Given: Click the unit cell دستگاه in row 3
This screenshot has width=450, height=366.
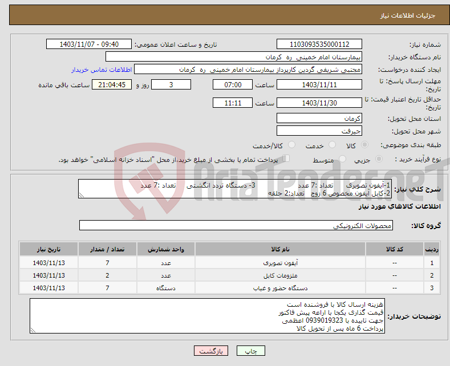Looking at the screenshot, I should pos(166,288).
